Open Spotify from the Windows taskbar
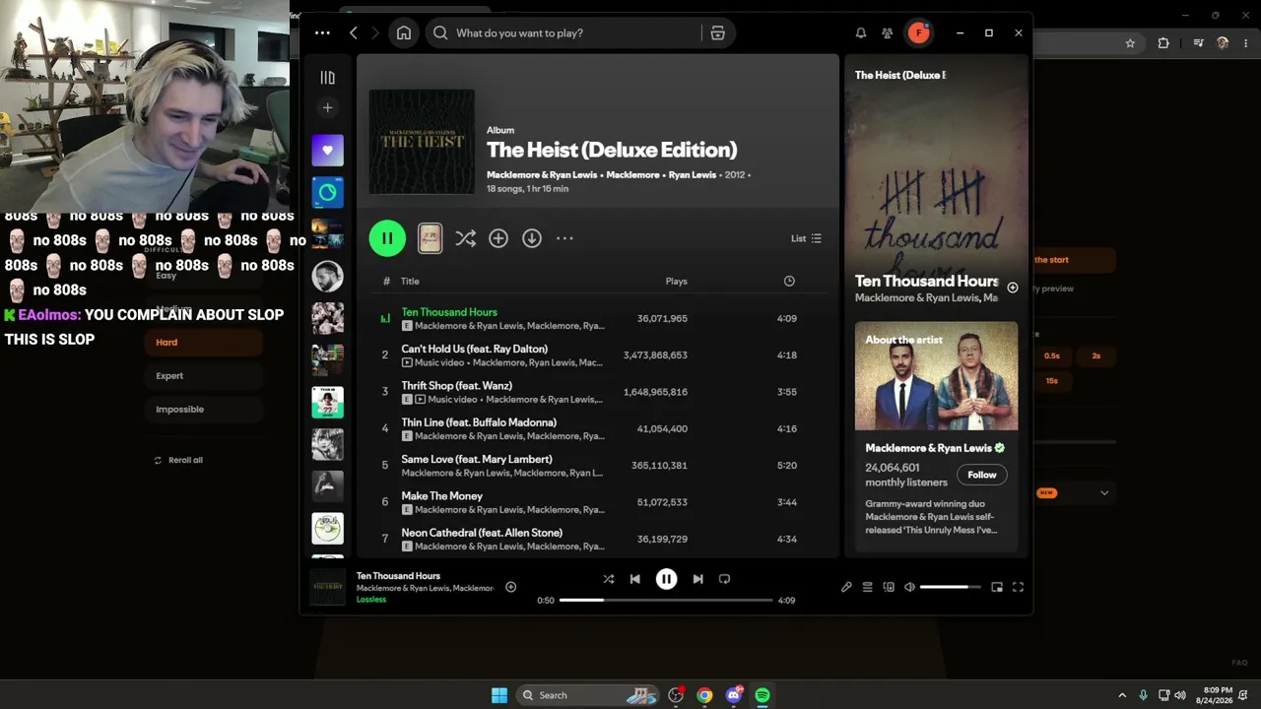The width and height of the screenshot is (1261, 709). pos(763,695)
